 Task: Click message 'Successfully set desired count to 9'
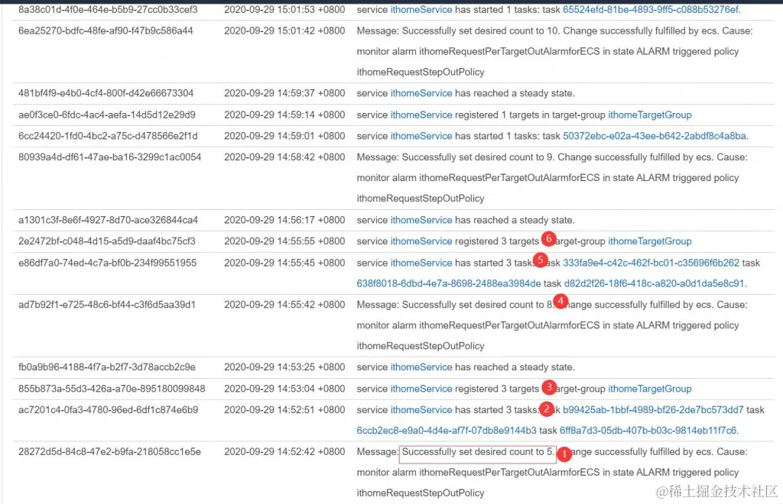click(x=477, y=157)
